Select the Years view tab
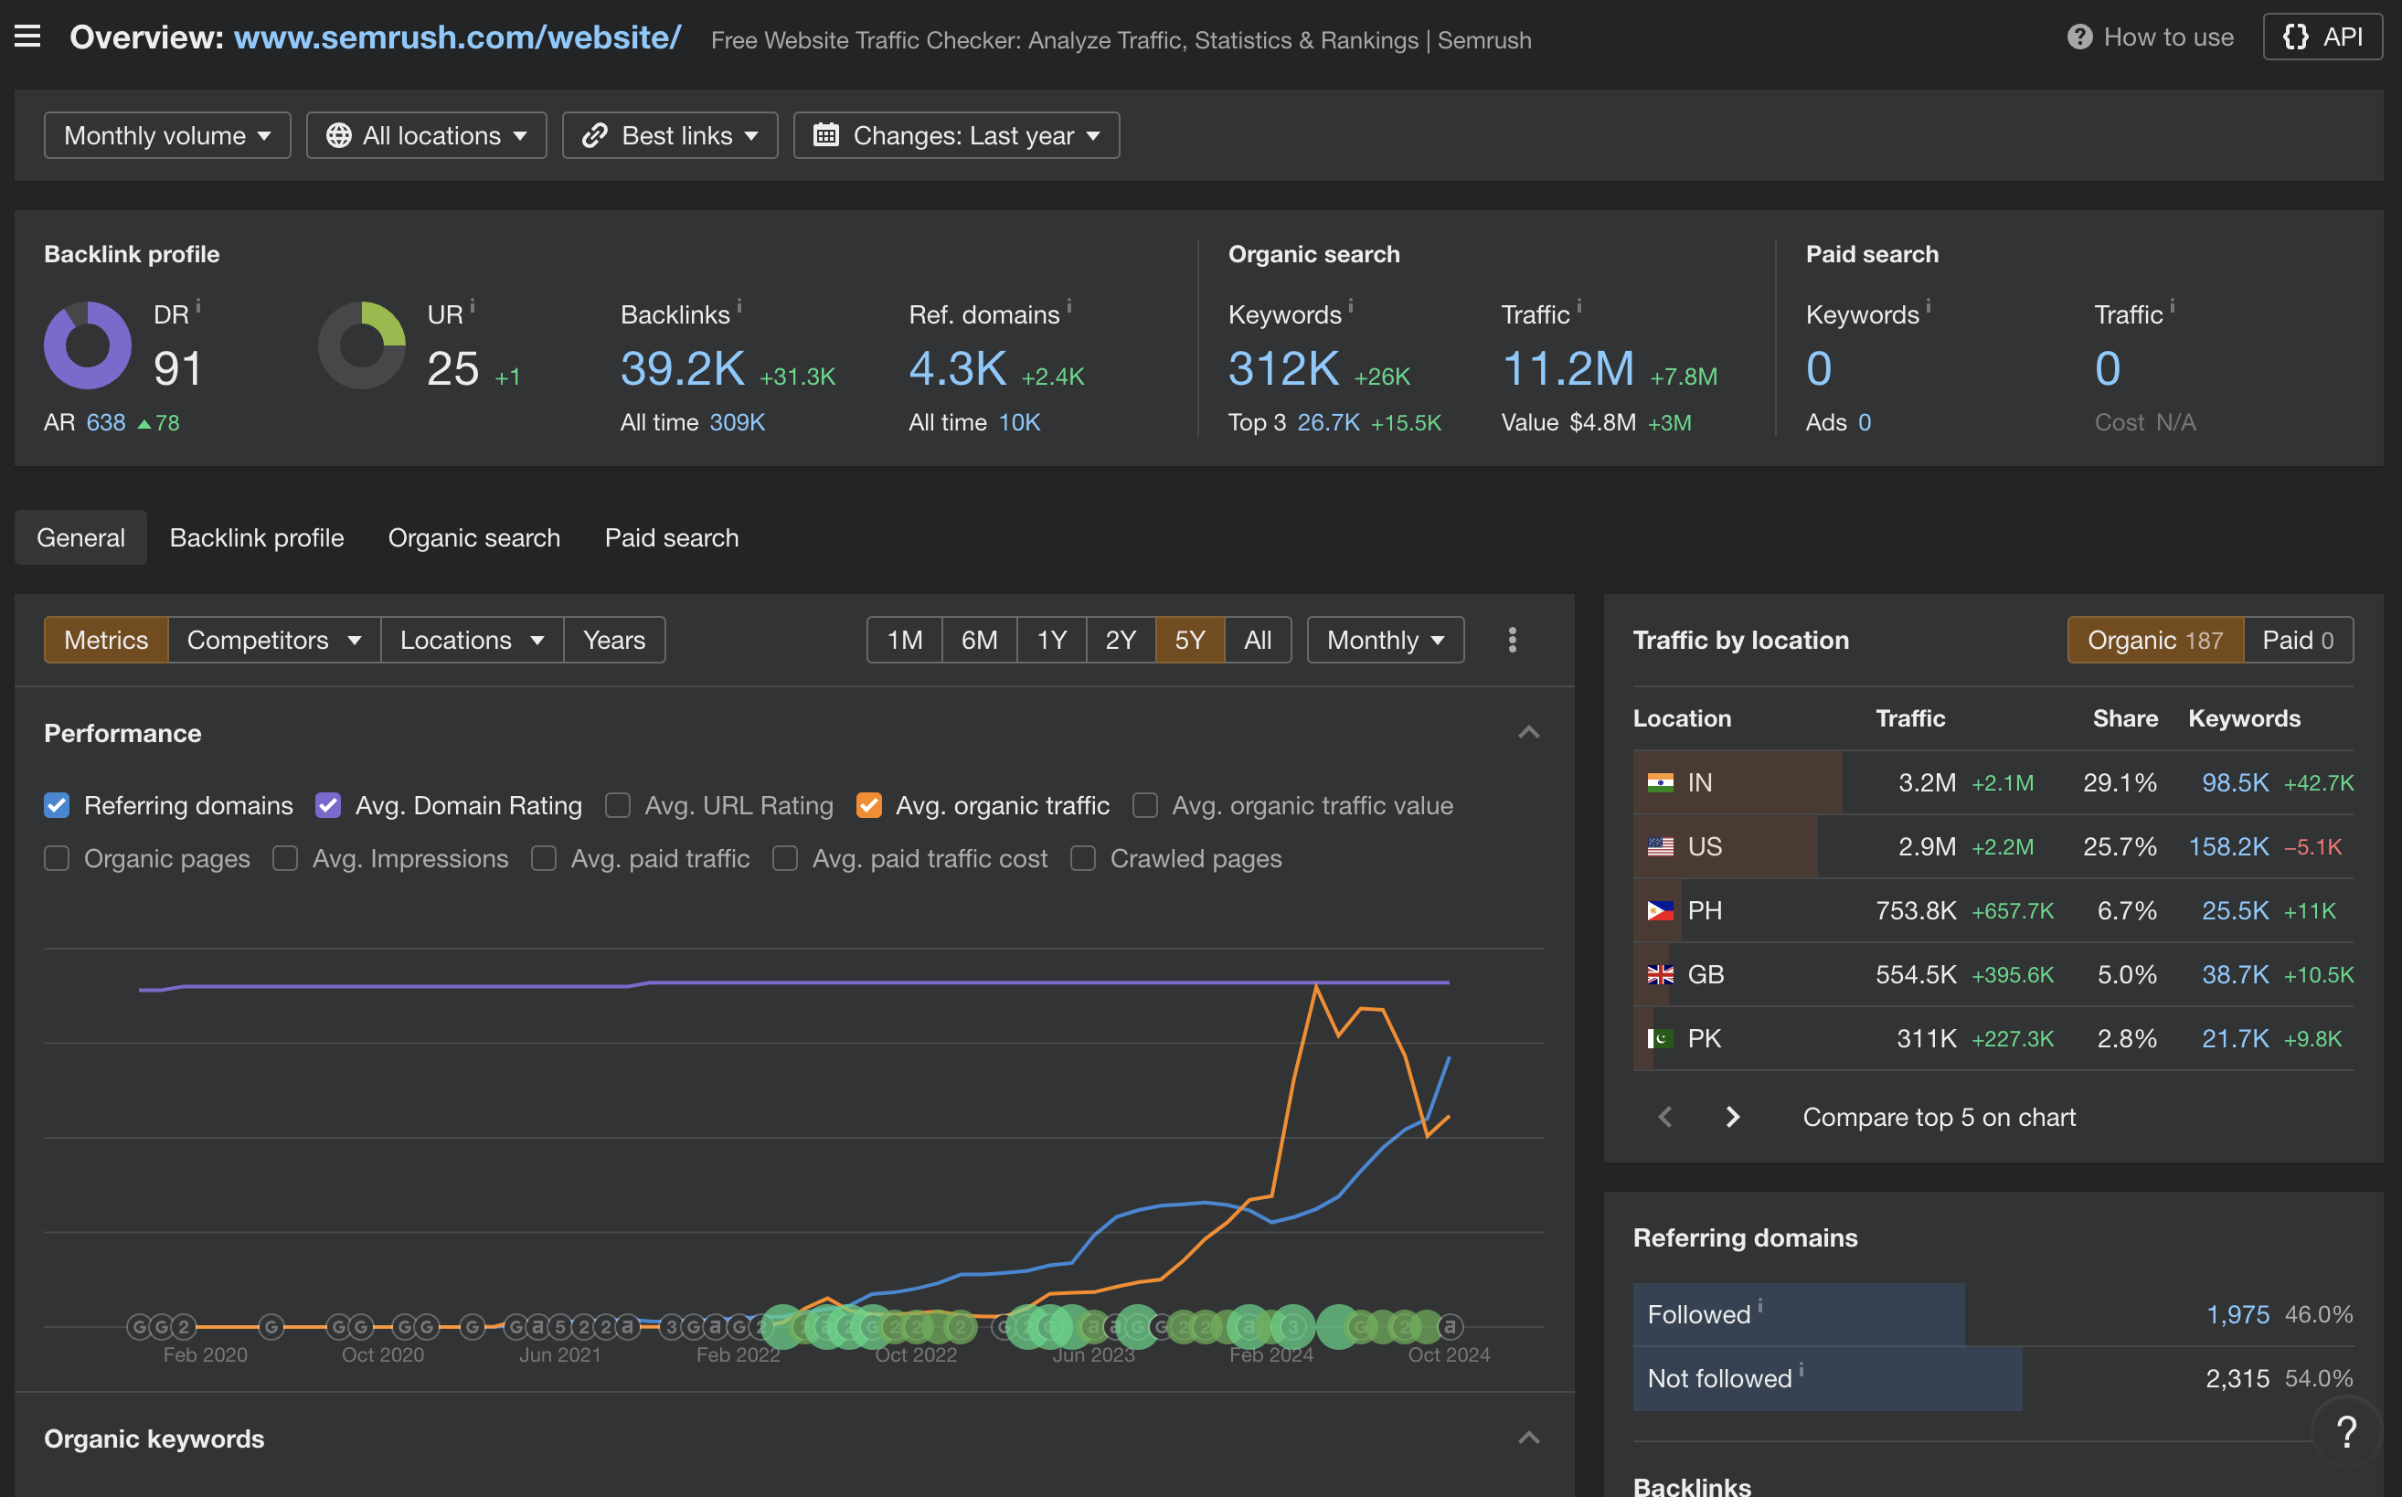2402x1497 pixels. coord(615,640)
